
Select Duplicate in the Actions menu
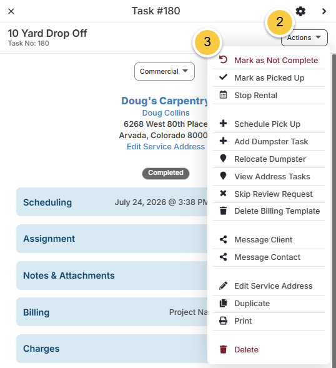pyautogui.click(x=269, y=304)
